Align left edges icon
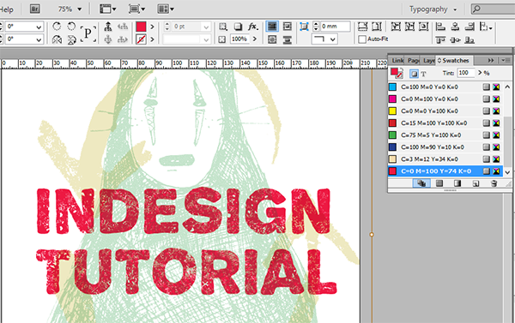 click(x=440, y=27)
